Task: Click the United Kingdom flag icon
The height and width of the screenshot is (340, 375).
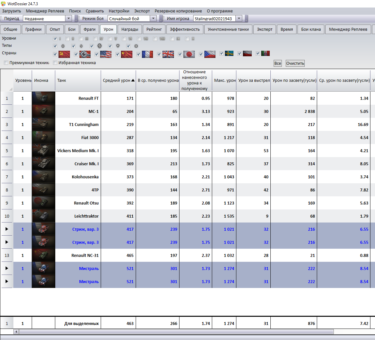Action: pos(168,54)
